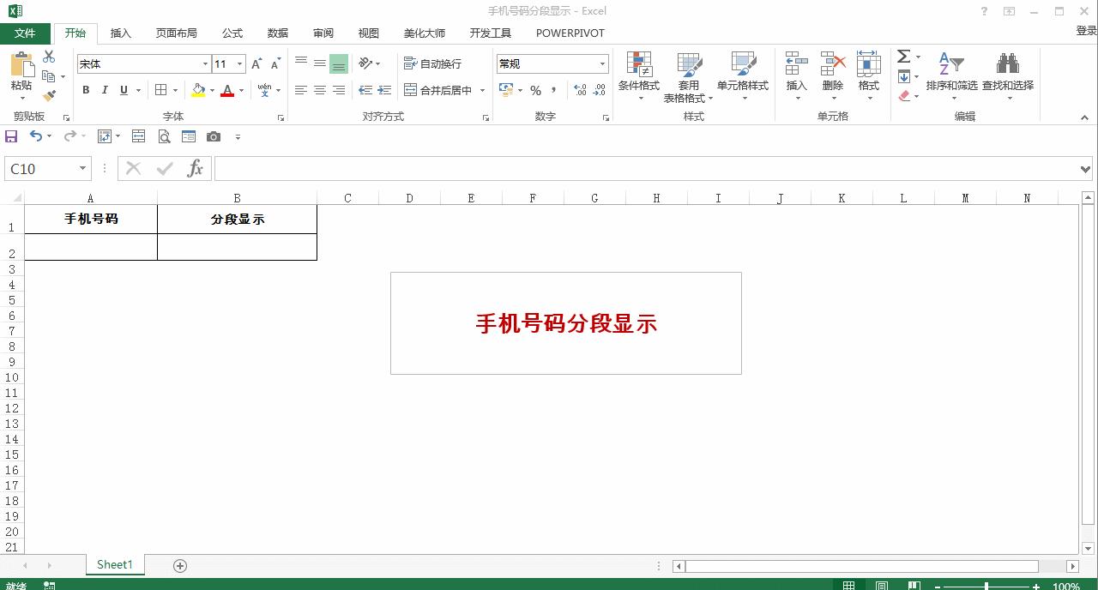Open the number format dropdown showing 常规
This screenshot has height=590, width=1098.
604,63
